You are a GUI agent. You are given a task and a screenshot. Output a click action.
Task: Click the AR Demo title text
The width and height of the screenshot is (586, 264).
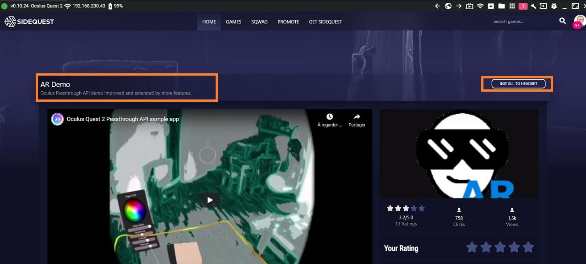(55, 84)
